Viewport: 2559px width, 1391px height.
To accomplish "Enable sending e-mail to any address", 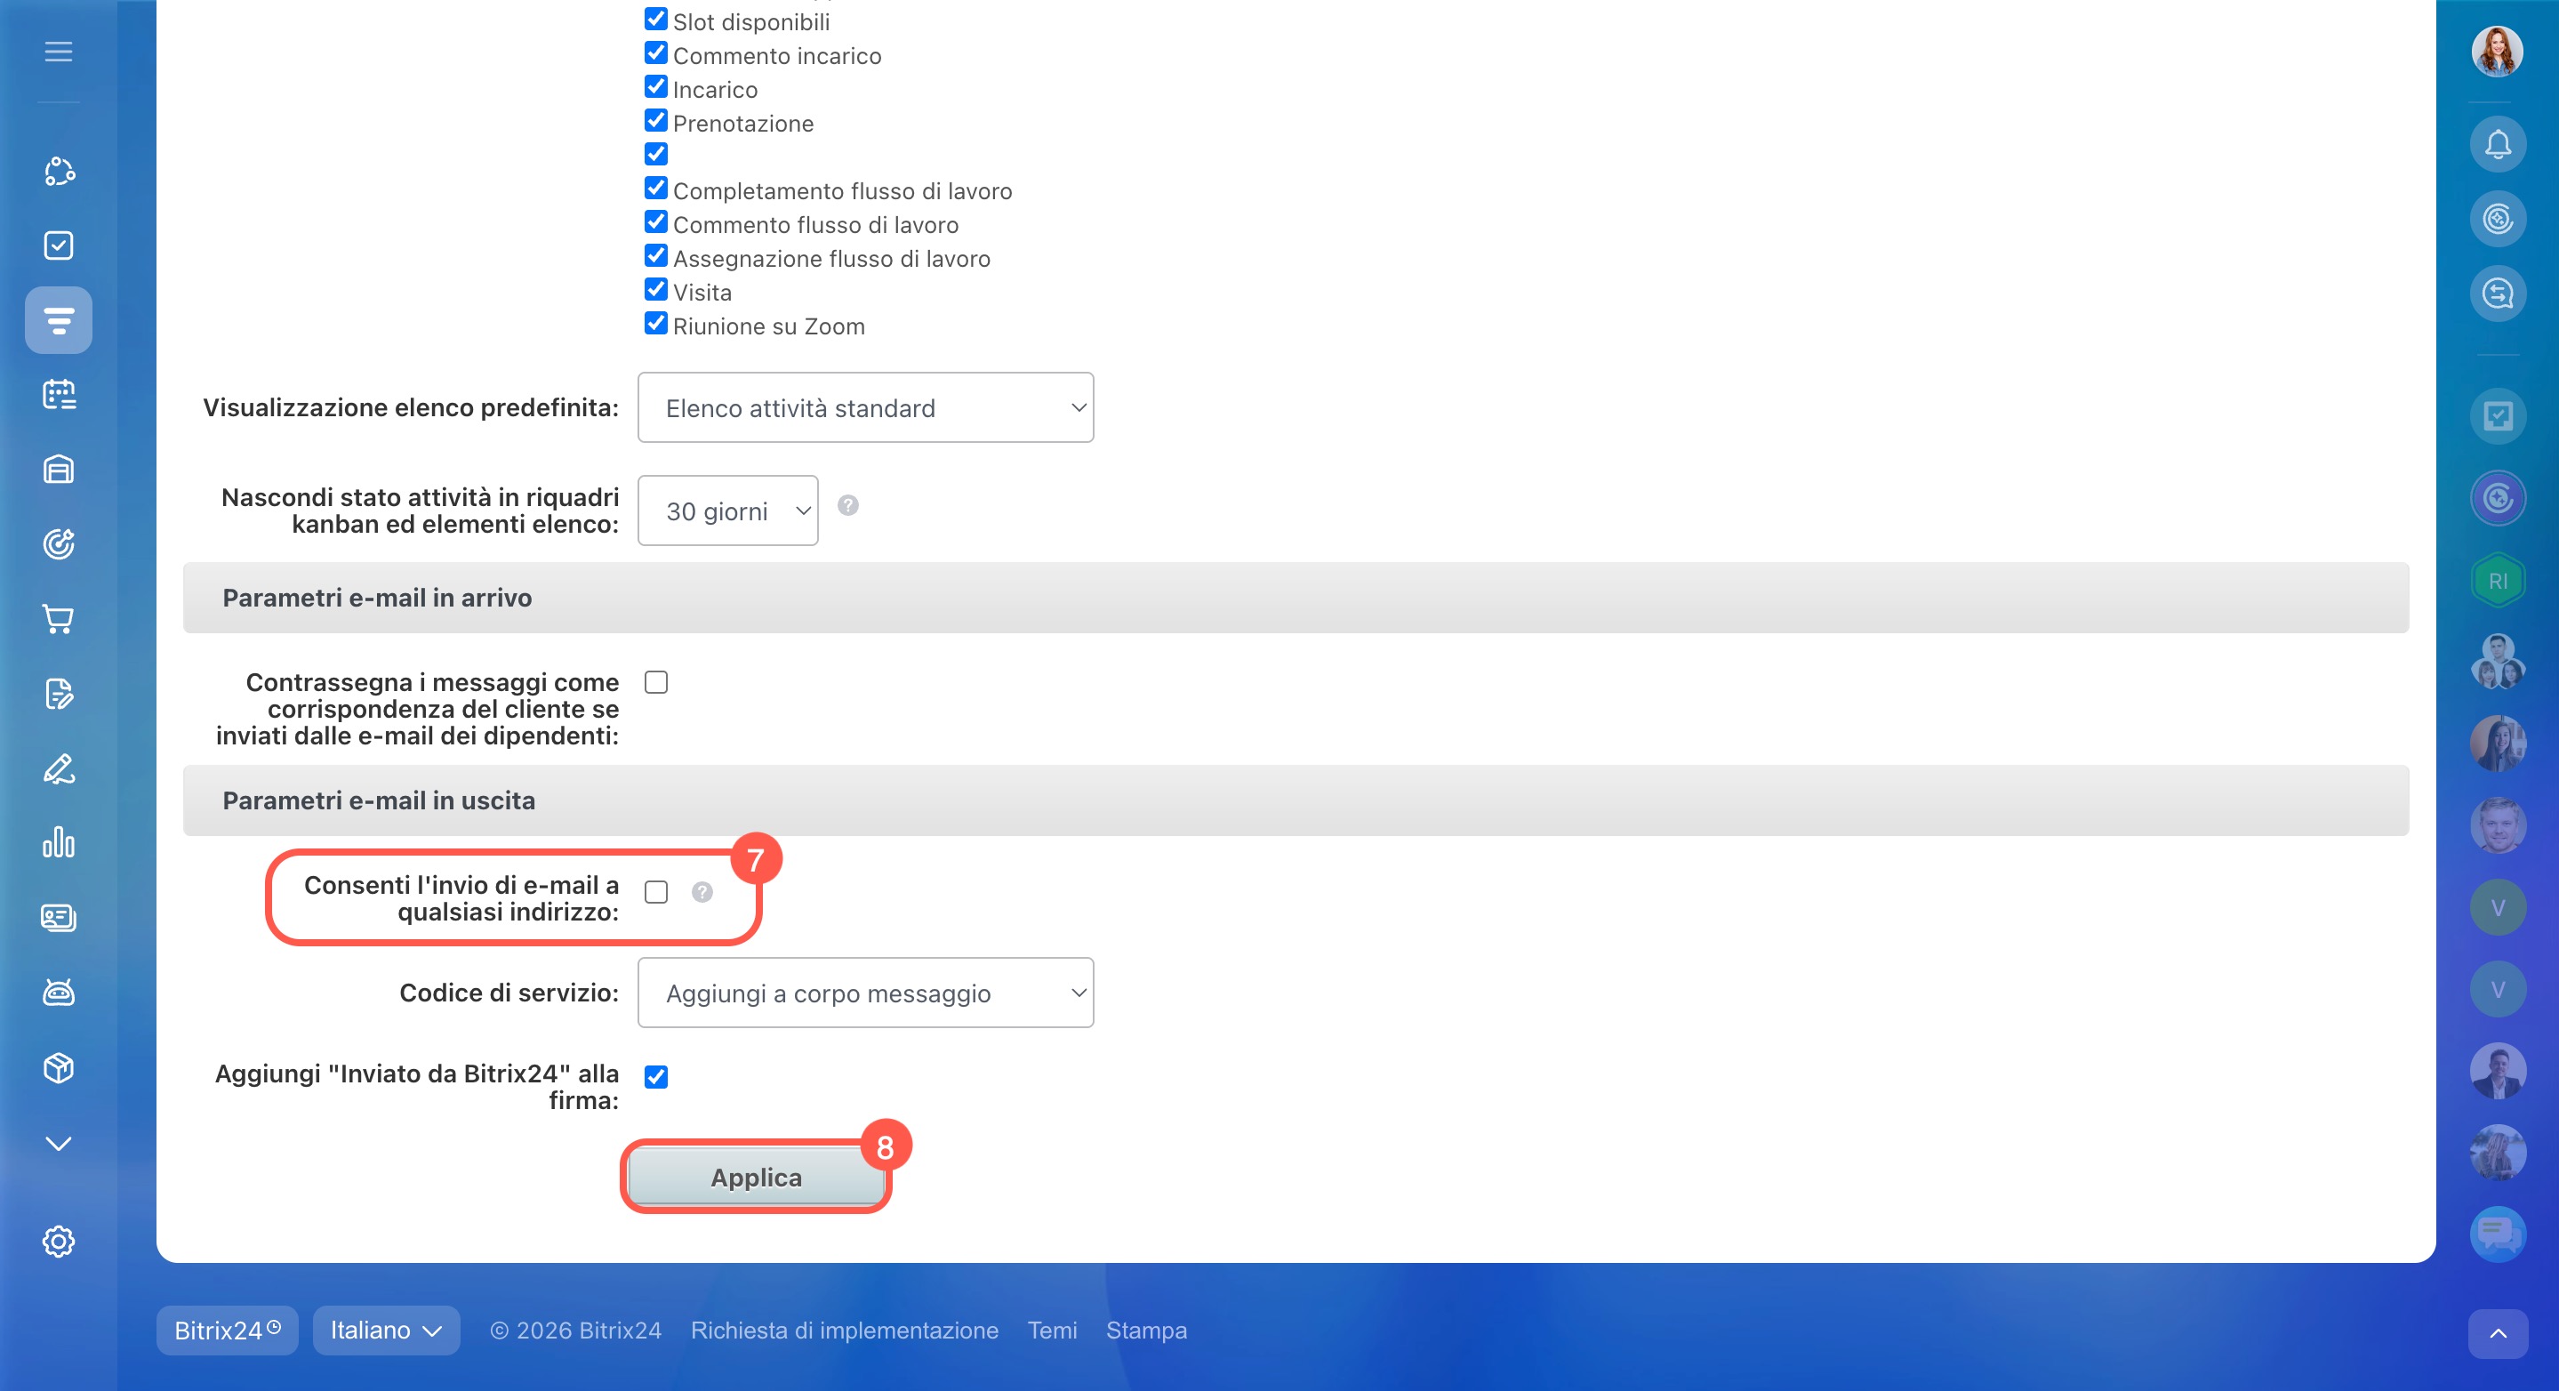I will click(655, 892).
